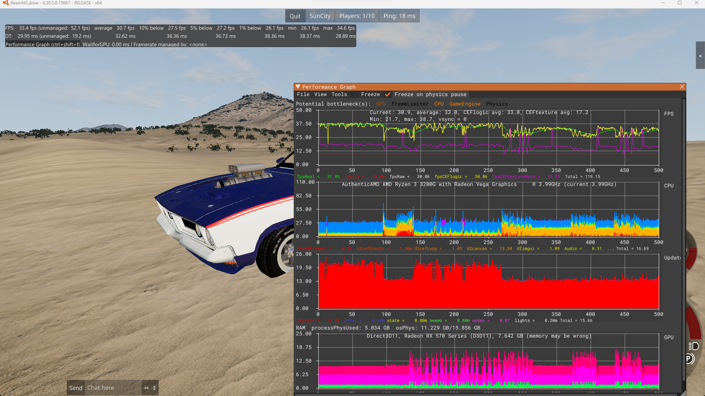705x396 pixels.
Task: Send the chat message
Action: coord(76,388)
